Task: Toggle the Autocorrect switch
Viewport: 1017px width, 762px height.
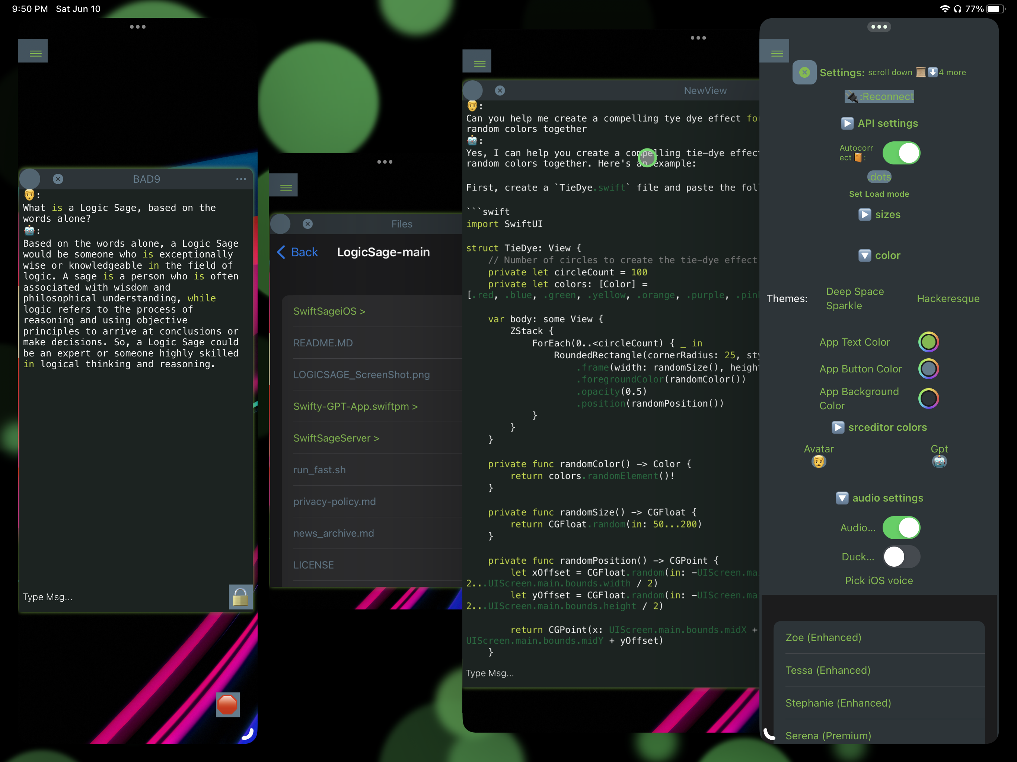Action: [x=901, y=153]
